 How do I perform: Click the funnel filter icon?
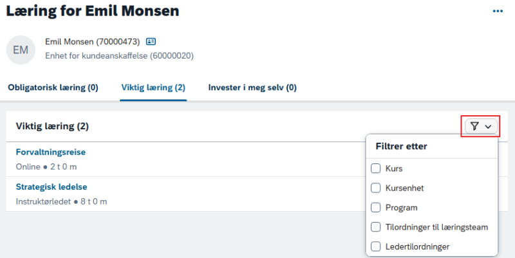[x=474, y=126]
